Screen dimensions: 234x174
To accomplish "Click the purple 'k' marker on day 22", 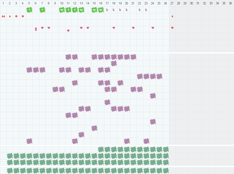I will point(140,10).
